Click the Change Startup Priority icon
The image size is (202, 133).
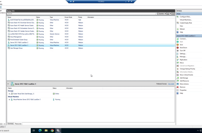[178, 69]
